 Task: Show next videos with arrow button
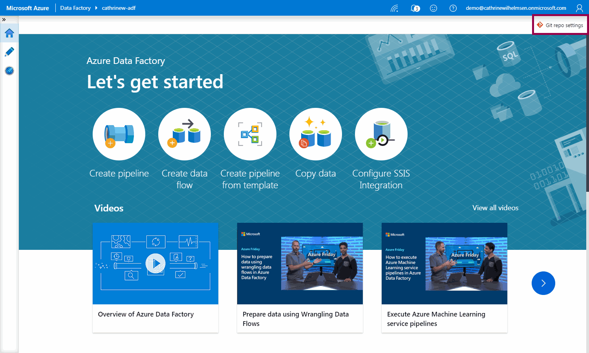[x=543, y=283]
